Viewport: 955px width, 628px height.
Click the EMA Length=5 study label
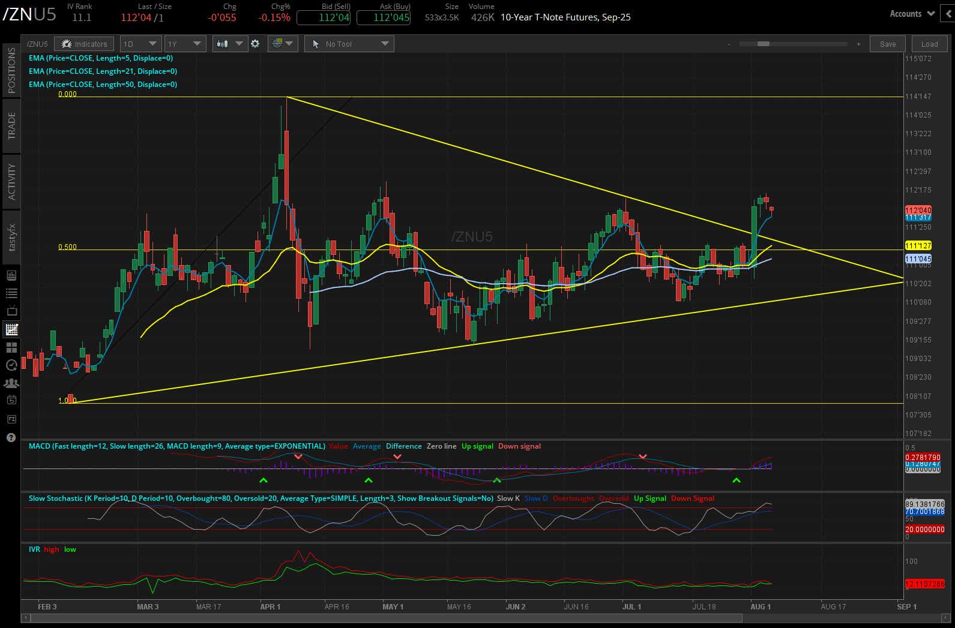click(x=101, y=58)
